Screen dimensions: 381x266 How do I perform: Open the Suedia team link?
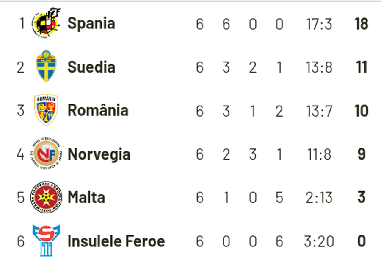click(x=91, y=67)
